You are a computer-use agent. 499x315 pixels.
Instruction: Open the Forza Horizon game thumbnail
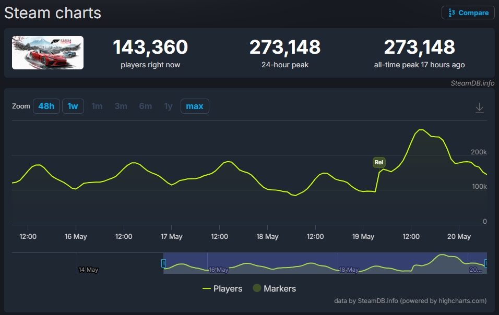[47, 53]
